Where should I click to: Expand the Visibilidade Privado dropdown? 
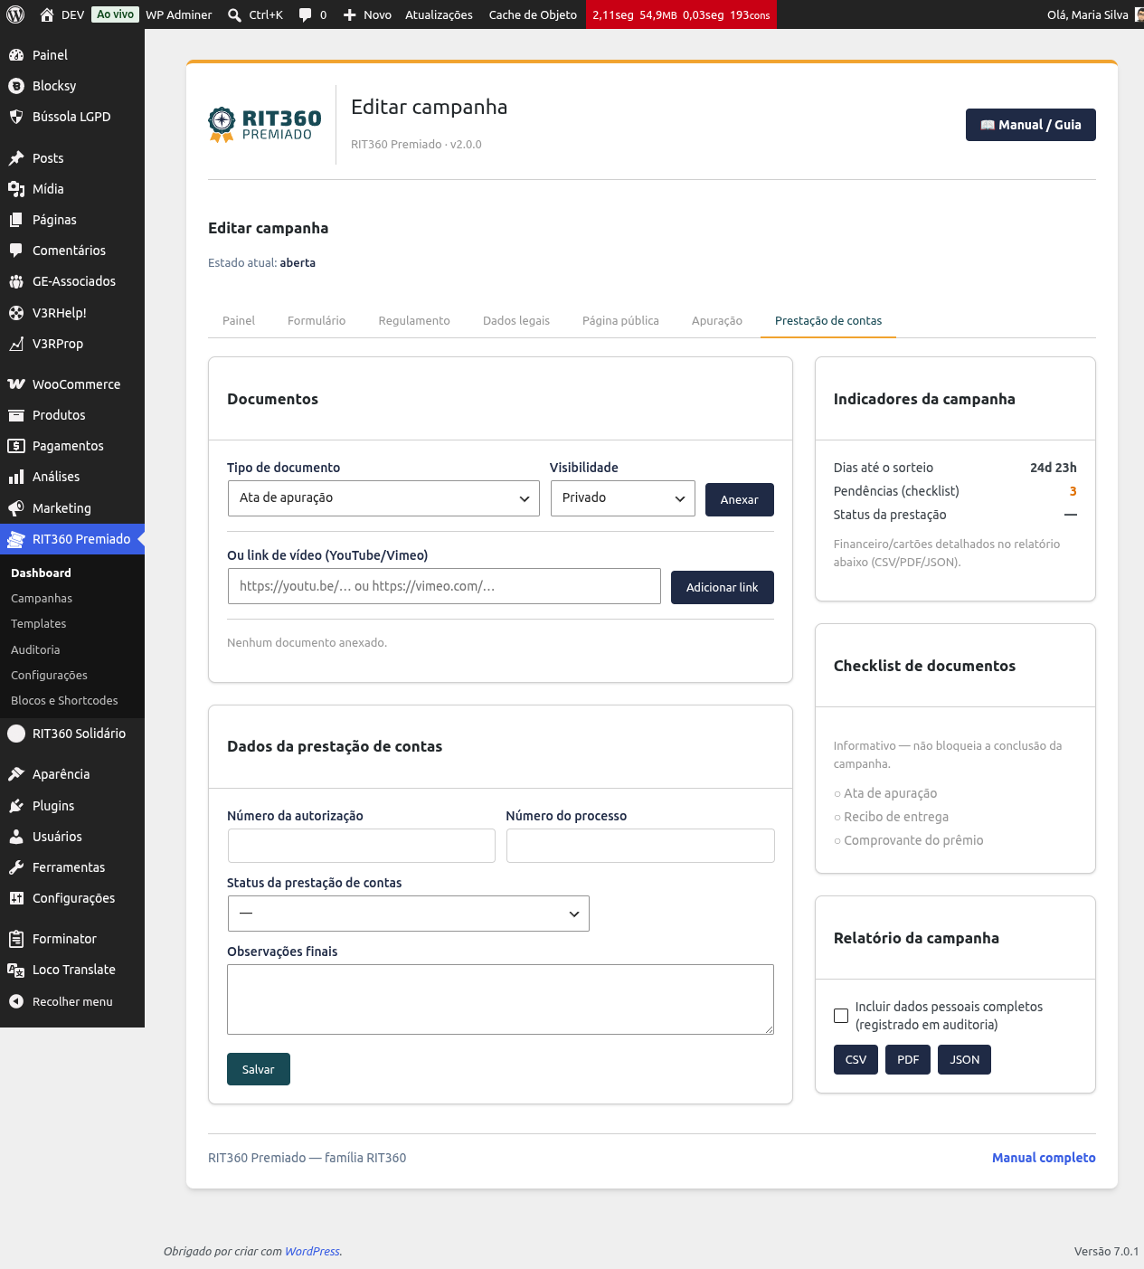tap(623, 498)
